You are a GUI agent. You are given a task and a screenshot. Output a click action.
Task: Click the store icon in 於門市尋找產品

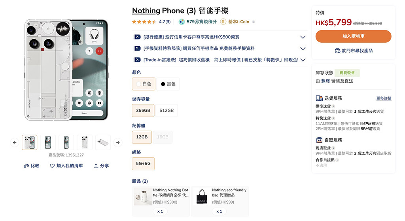tap(337, 51)
